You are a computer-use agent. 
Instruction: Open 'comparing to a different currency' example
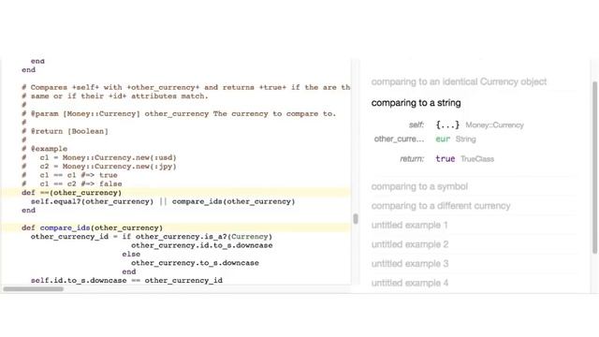pyautogui.click(x=441, y=206)
